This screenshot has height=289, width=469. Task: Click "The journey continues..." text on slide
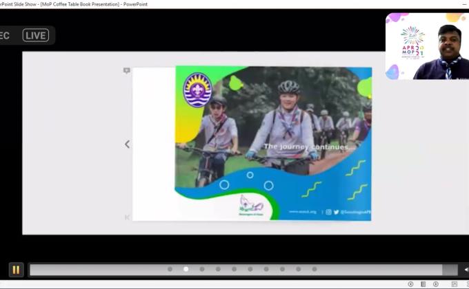[309, 147]
